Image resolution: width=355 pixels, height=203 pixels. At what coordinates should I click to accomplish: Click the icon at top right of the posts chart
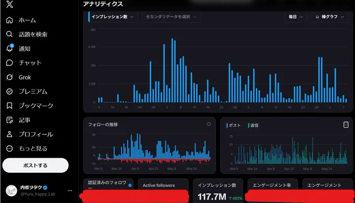point(346,124)
